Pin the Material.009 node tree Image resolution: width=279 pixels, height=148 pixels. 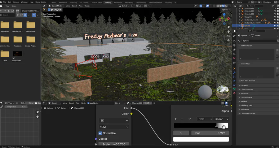click(154, 103)
